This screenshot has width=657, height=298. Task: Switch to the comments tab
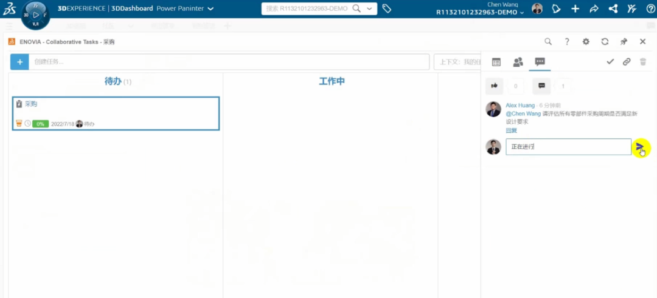pyautogui.click(x=540, y=62)
